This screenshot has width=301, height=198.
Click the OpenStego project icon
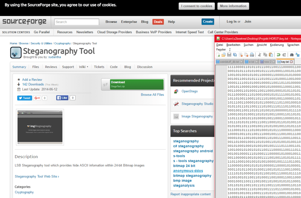(x=176, y=91)
